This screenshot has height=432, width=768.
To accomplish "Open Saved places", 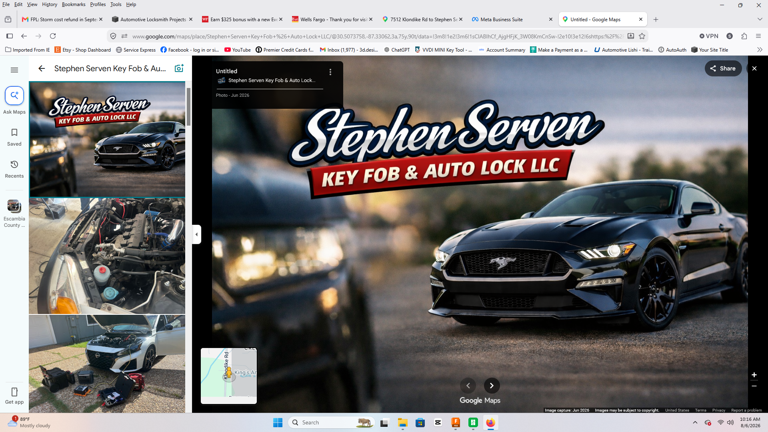I will (14, 137).
